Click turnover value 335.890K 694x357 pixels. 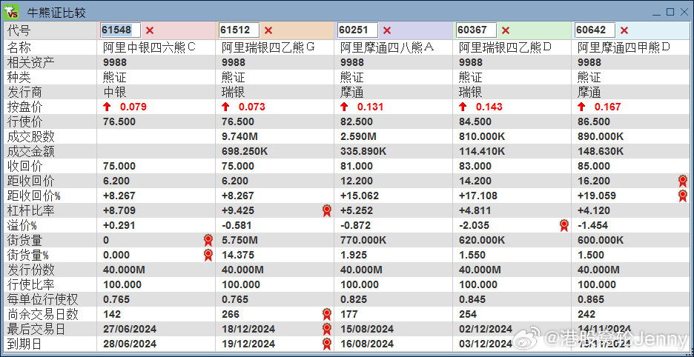[x=363, y=152]
